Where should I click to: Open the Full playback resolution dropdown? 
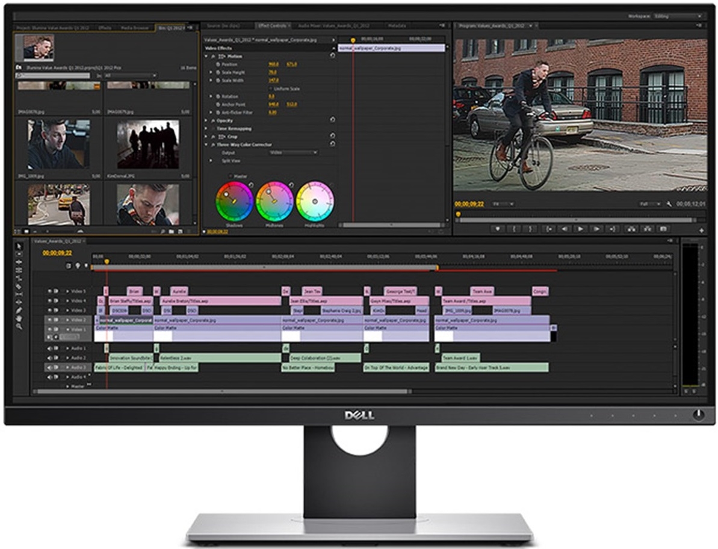(x=650, y=204)
